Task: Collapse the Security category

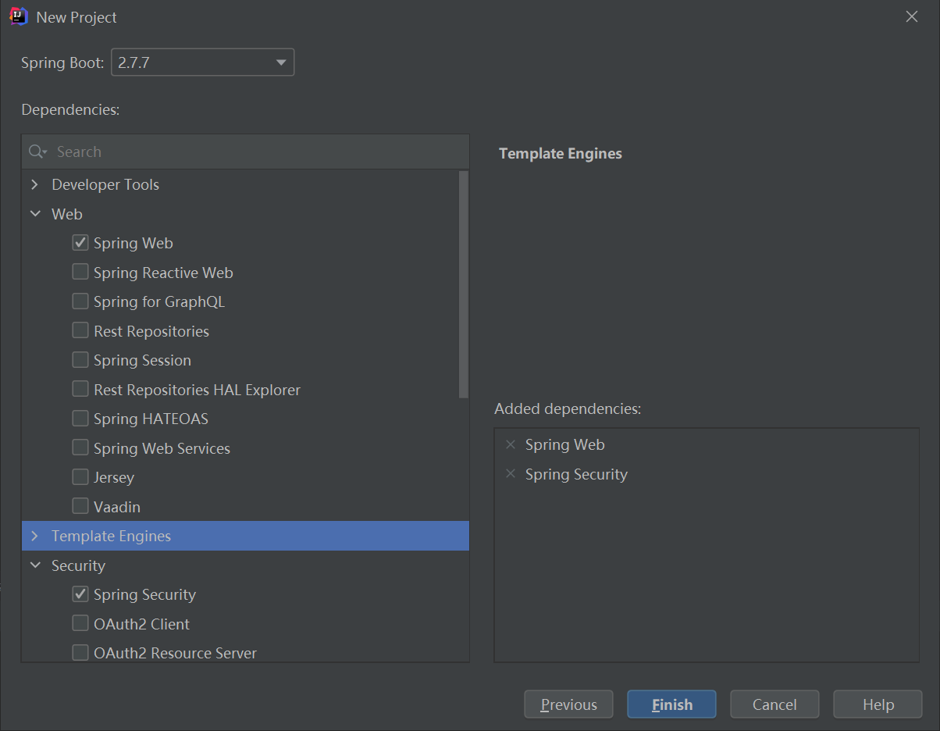Action: 34,565
